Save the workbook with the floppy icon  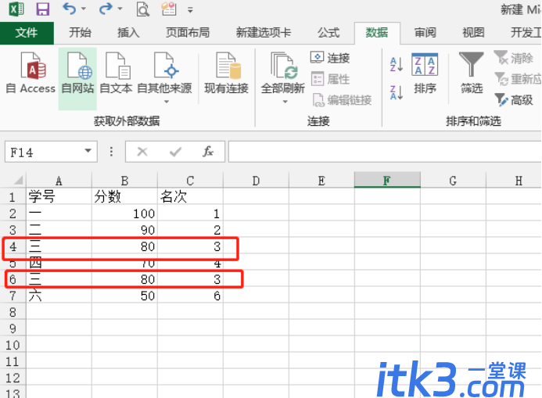42,9
